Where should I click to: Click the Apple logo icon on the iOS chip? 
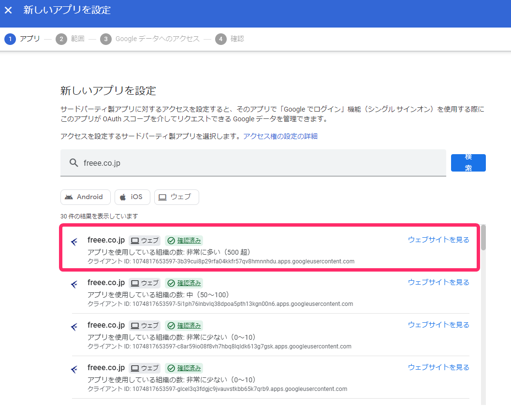123,197
